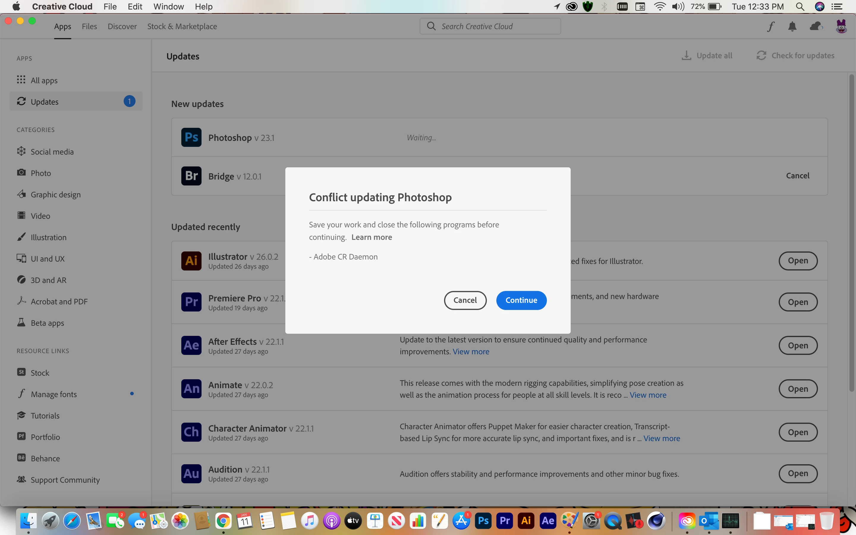Click the fonts icon in header
This screenshot has width=856, height=535.
pos(770,26)
